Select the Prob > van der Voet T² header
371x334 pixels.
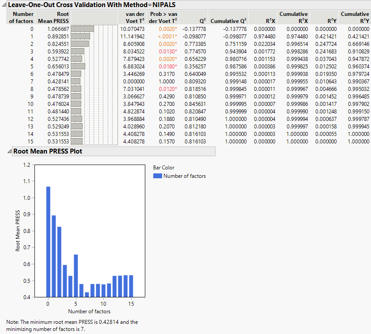[164, 18]
